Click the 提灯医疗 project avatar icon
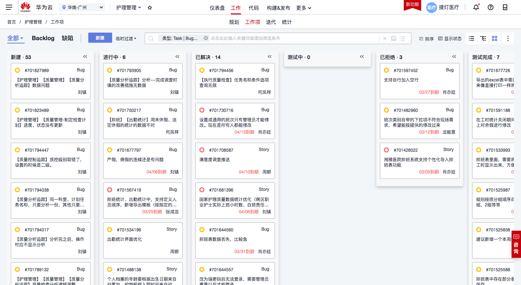 click(431, 7)
